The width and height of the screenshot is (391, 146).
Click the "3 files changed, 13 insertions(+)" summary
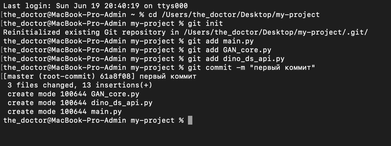coord(80,85)
